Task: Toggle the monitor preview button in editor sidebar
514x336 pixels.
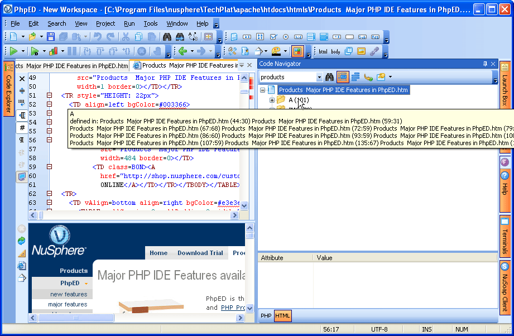Action: [x=22, y=177]
